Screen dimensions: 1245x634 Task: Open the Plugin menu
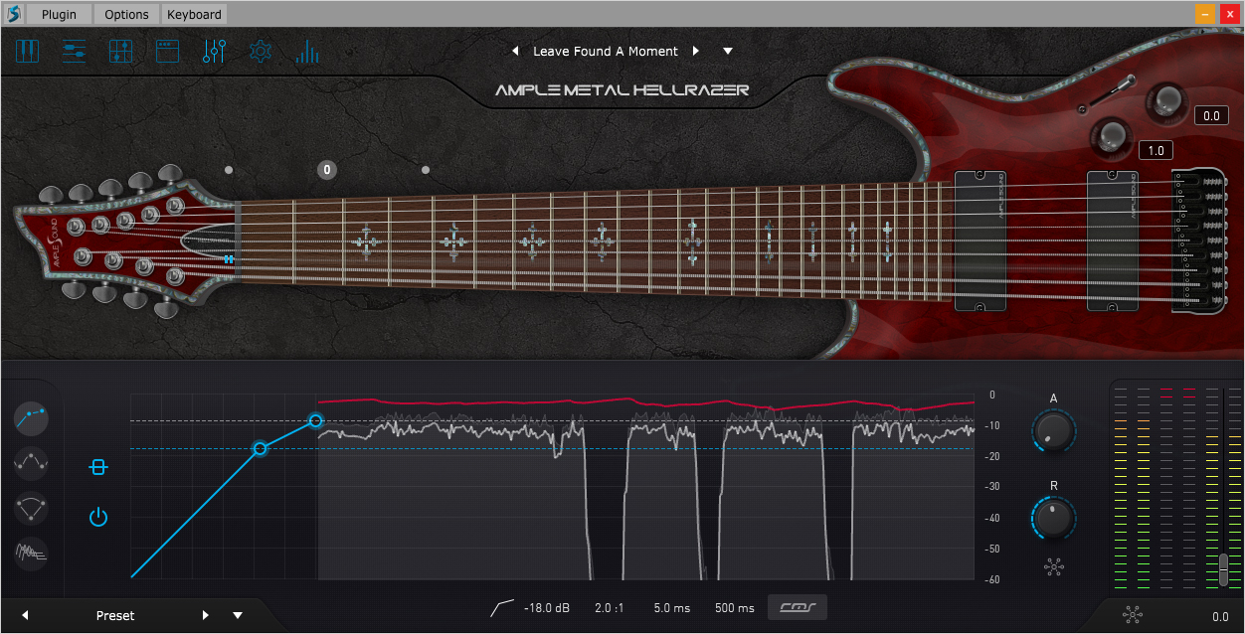(59, 14)
